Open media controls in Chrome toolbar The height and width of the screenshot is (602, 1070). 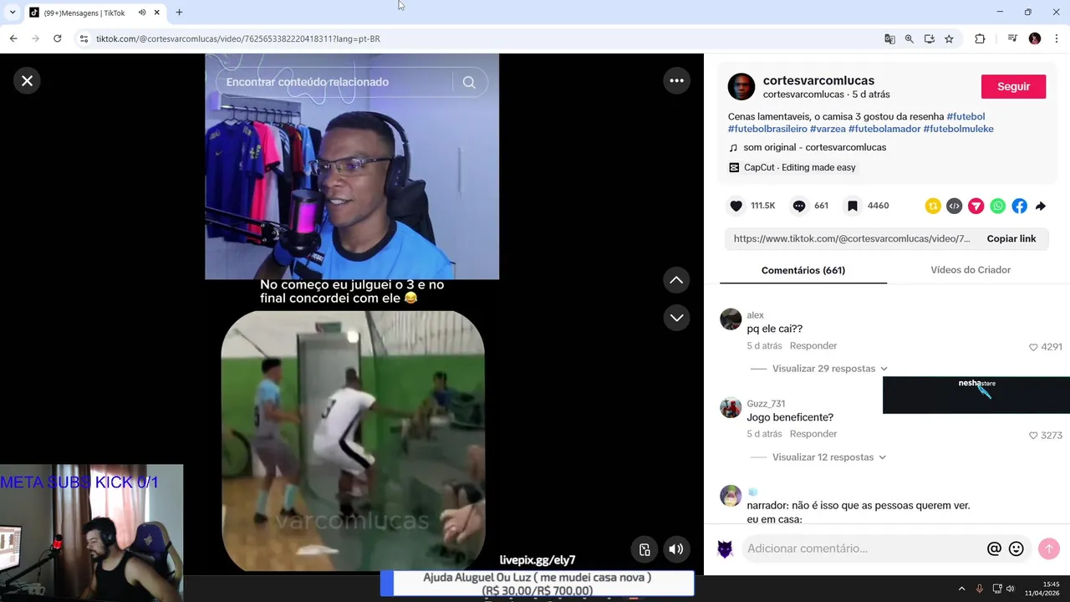[x=1012, y=38]
